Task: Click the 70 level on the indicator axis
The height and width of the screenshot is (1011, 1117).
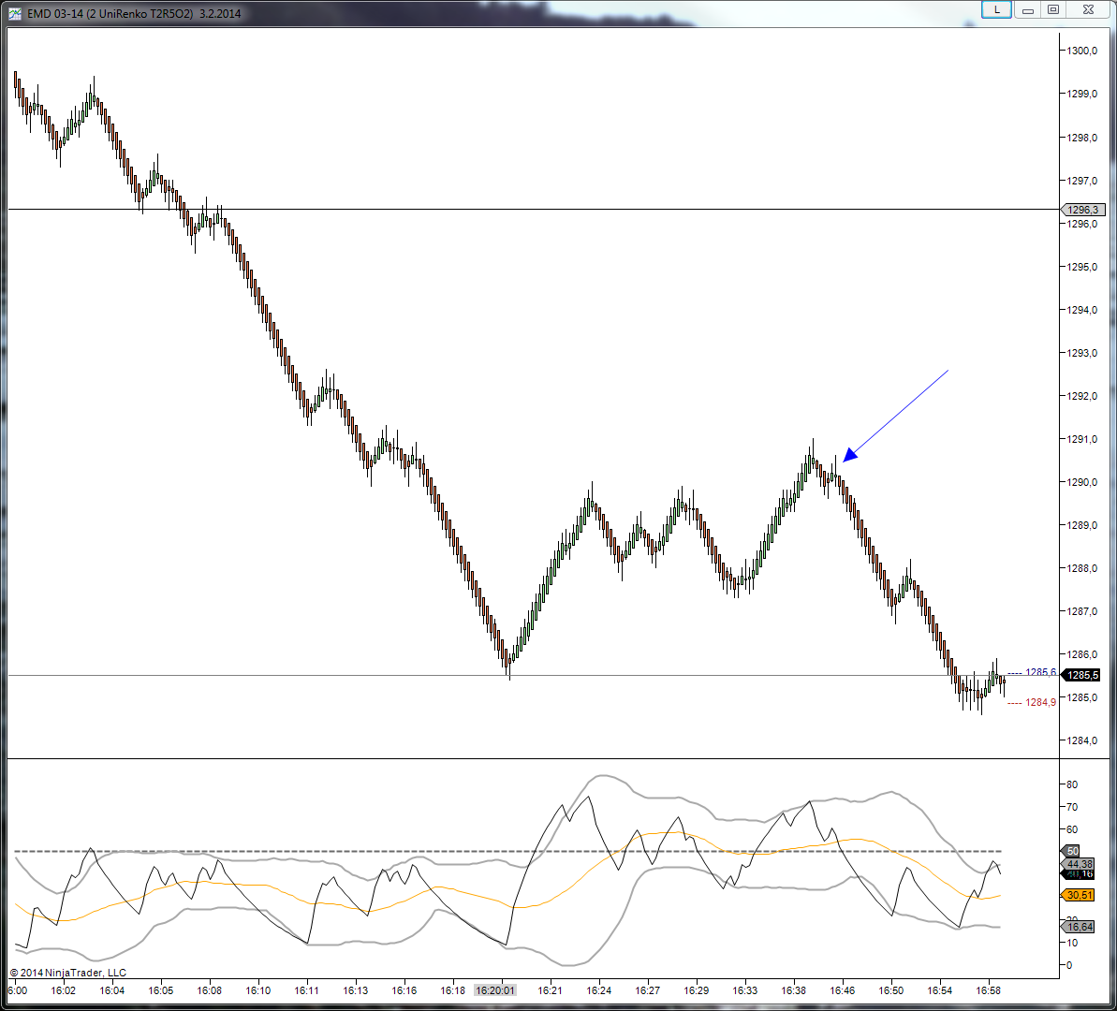Action: pyautogui.click(x=1072, y=807)
